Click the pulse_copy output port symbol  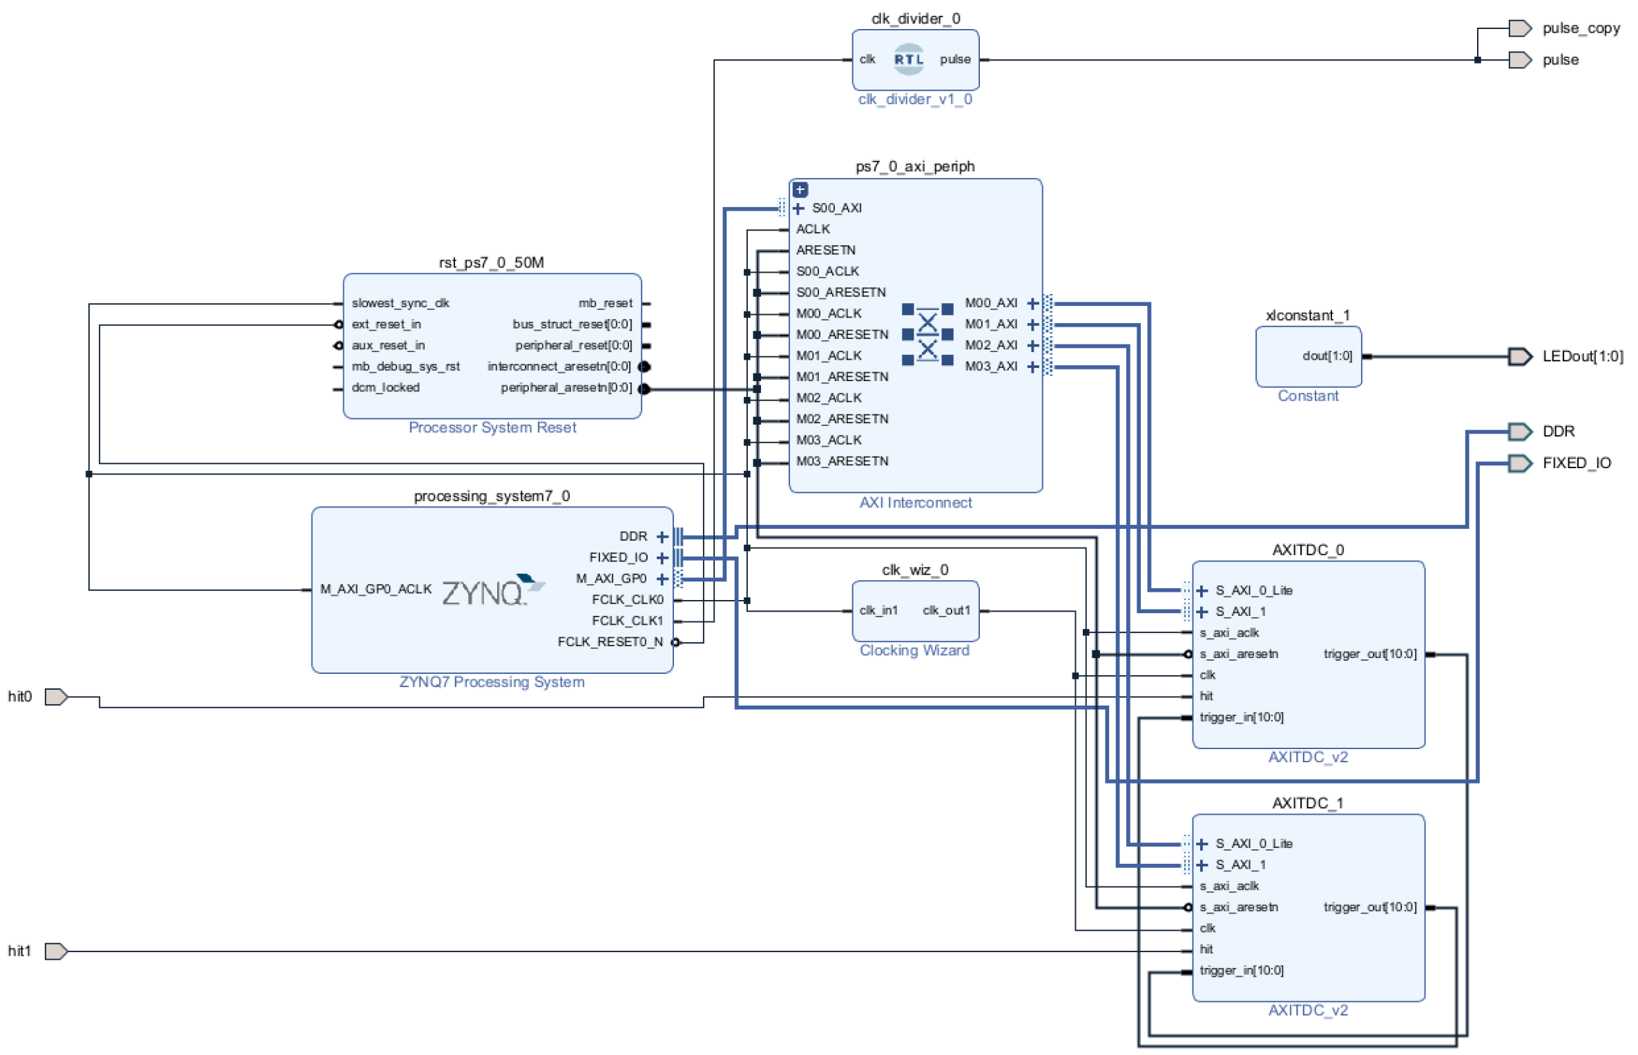(1519, 28)
